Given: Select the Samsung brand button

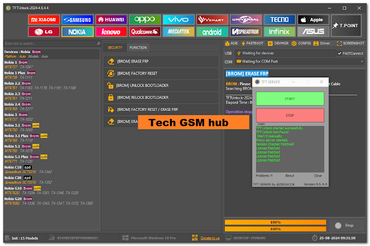Looking at the screenshot, I should 77,20.
